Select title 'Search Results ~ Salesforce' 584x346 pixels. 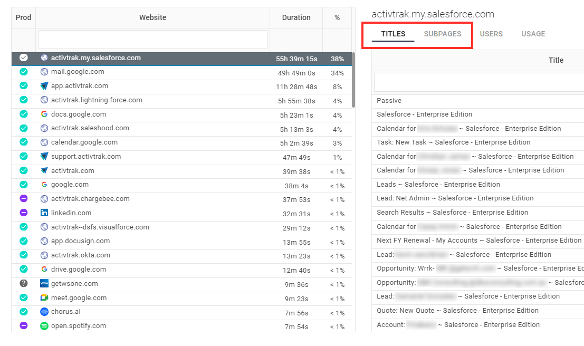[478, 212]
